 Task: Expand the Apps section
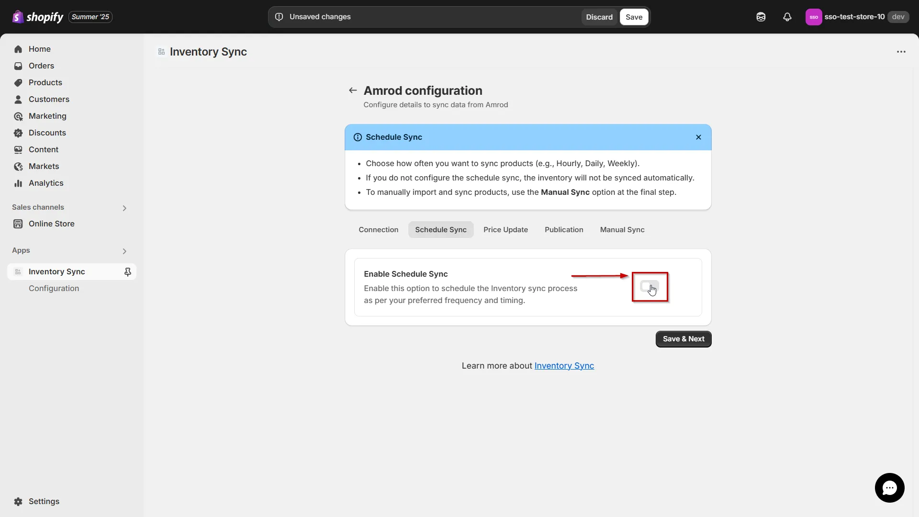tap(124, 251)
